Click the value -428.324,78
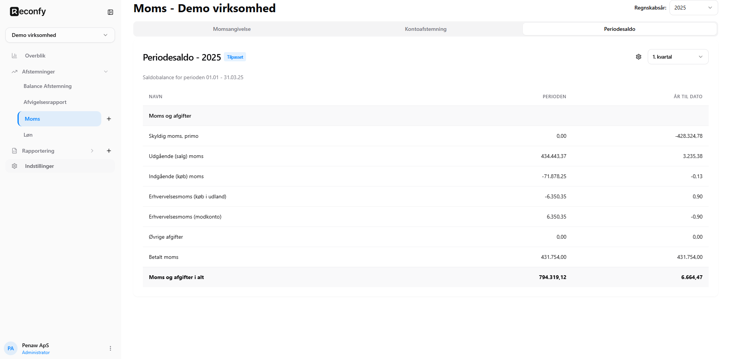The height and width of the screenshot is (359, 730). point(689,136)
